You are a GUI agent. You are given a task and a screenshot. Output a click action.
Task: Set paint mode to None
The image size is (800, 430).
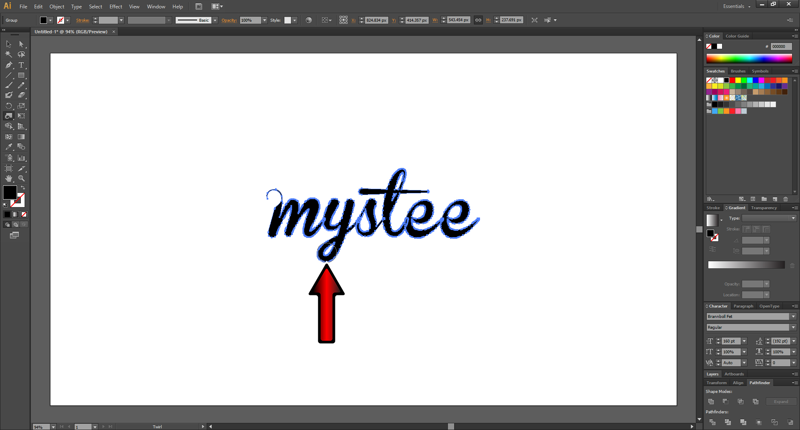click(24, 214)
